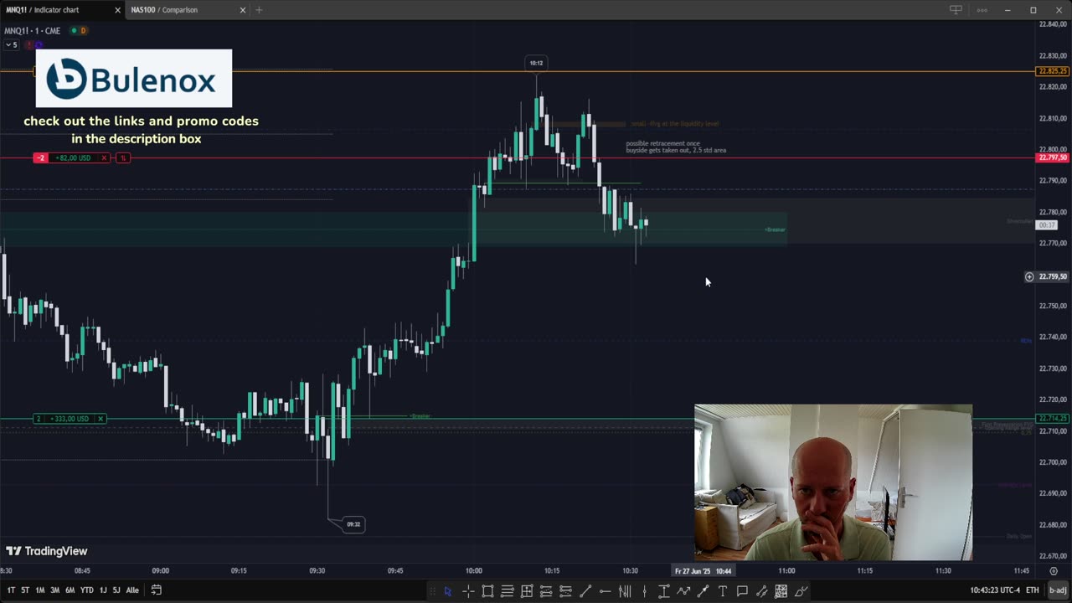Set range to 1T
1072x603 pixels.
pyautogui.click(x=11, y=590)
